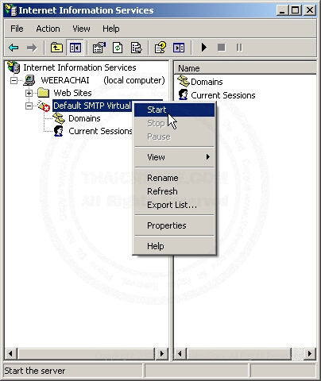
Task: Open the Action menu
Action: [48, 29]
